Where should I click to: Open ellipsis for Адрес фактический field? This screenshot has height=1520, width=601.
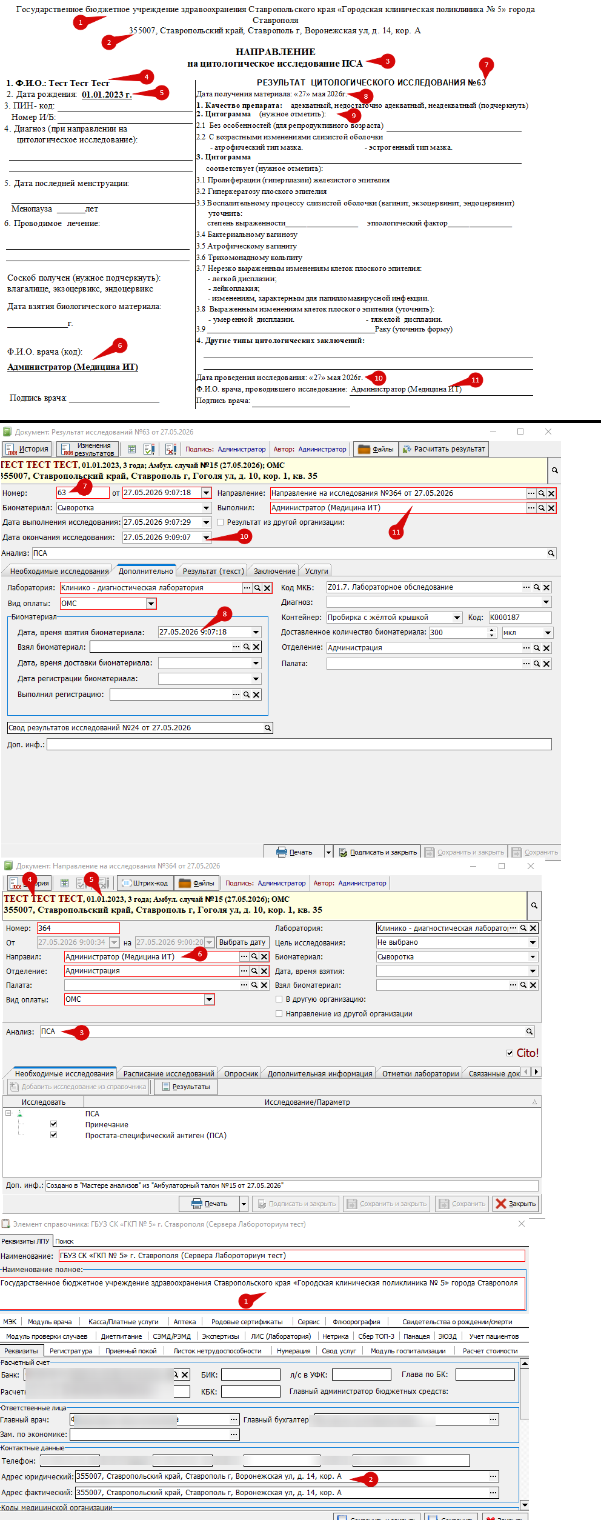(494, 1492)
